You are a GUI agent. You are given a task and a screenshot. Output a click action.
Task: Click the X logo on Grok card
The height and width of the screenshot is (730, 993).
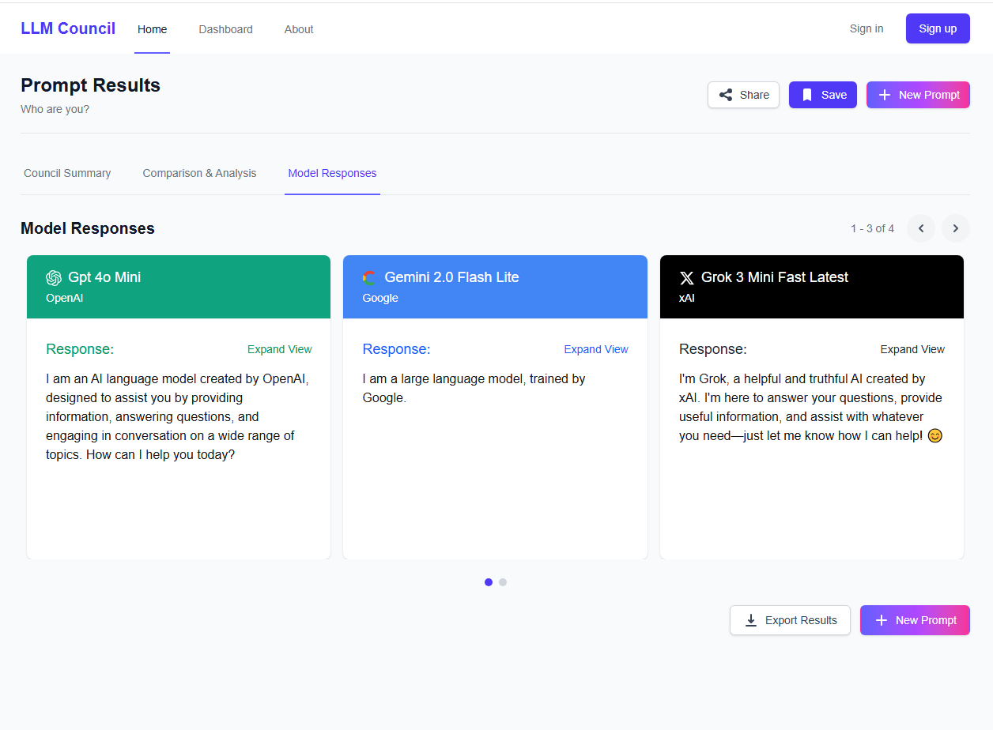coord(686,277)
